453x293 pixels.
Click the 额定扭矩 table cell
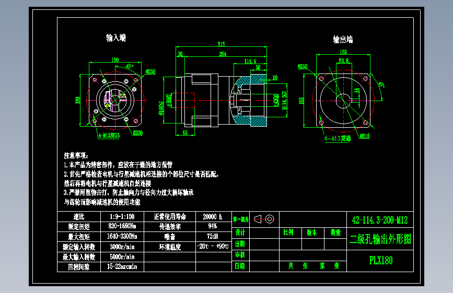[x=79, y=226]
